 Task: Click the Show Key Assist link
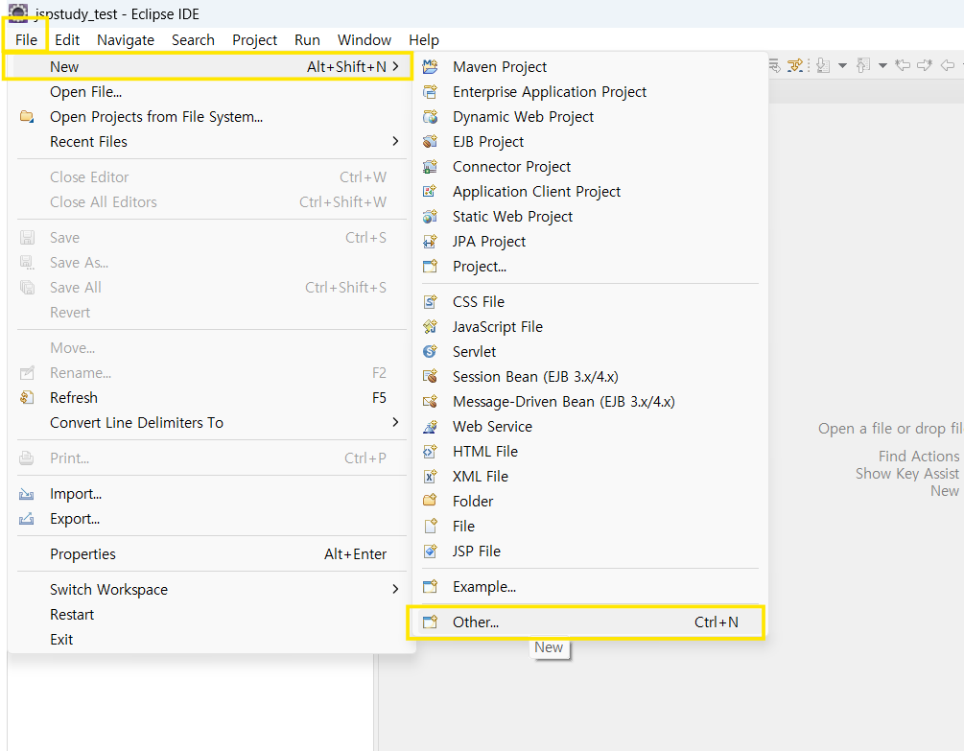point(906,473)
